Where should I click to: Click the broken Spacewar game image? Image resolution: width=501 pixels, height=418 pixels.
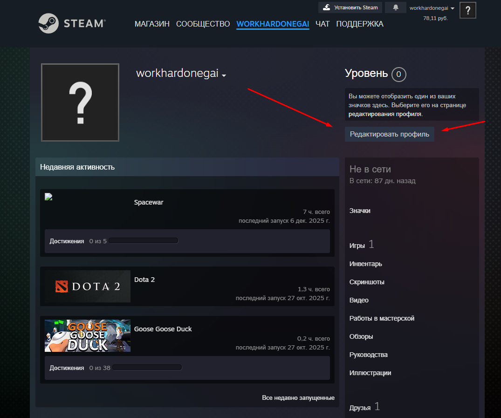pos(48,197)
